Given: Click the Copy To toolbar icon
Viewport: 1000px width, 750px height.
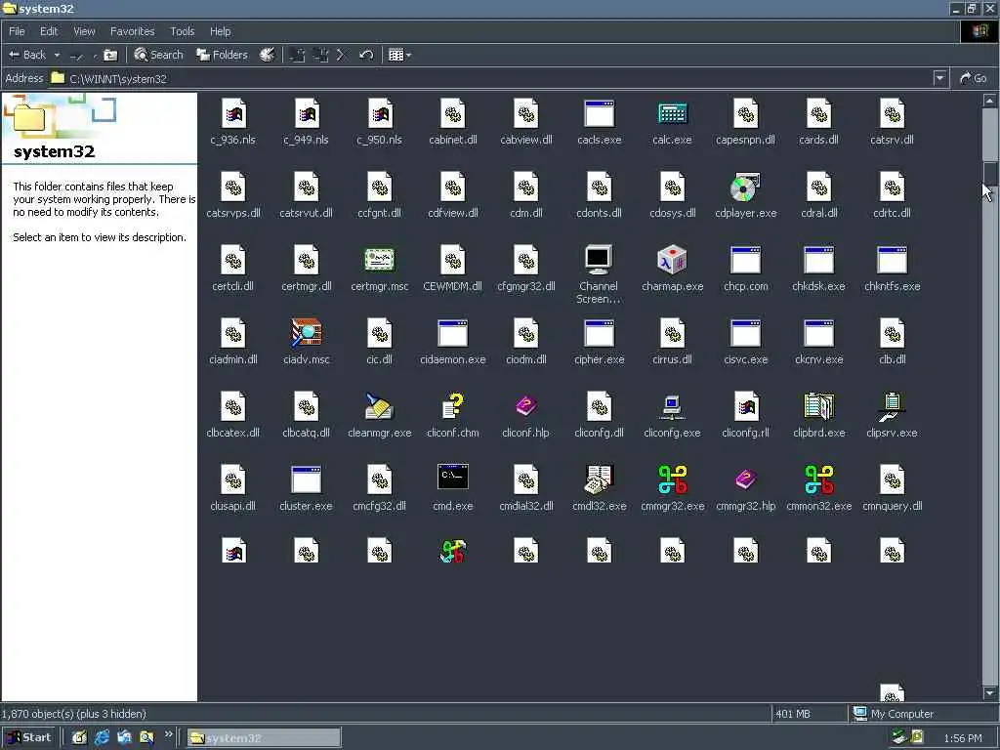Looking at the screenshot, I should coord(320,55).
